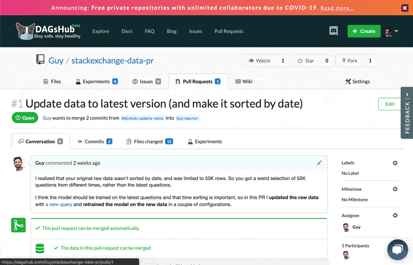Open the Discord chat icon
Image resolution: width=413 pixels, height=265 pixels.
pos(333,31)
